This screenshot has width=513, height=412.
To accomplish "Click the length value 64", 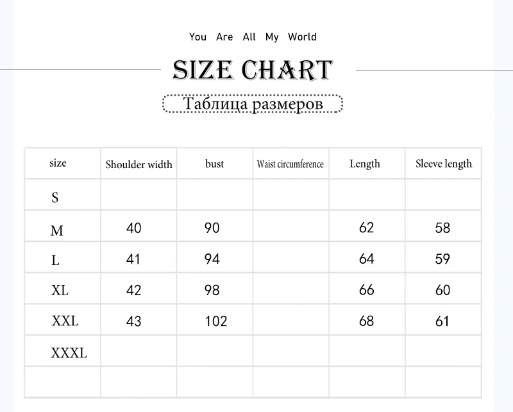I will (366, 259).
